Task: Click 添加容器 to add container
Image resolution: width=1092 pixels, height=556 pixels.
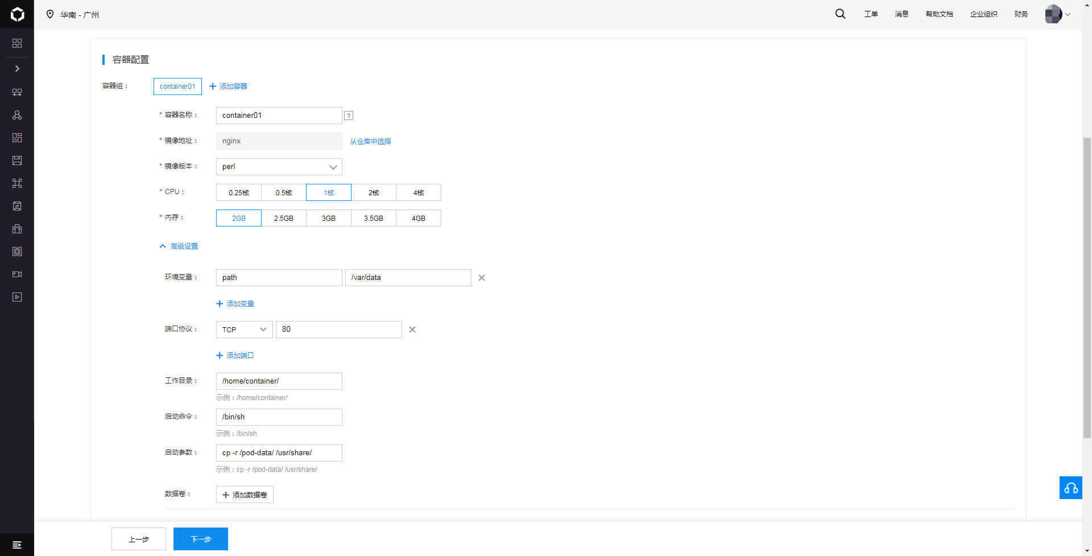Action: coord(228,87)
